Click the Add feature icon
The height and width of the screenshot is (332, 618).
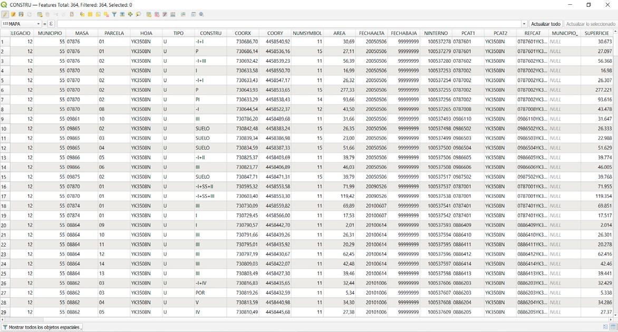point(40,15)
